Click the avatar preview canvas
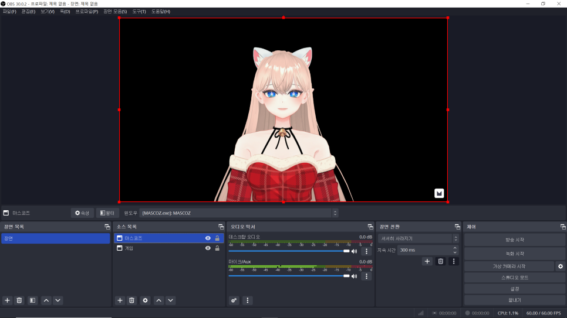 click(x=283, y=110)
